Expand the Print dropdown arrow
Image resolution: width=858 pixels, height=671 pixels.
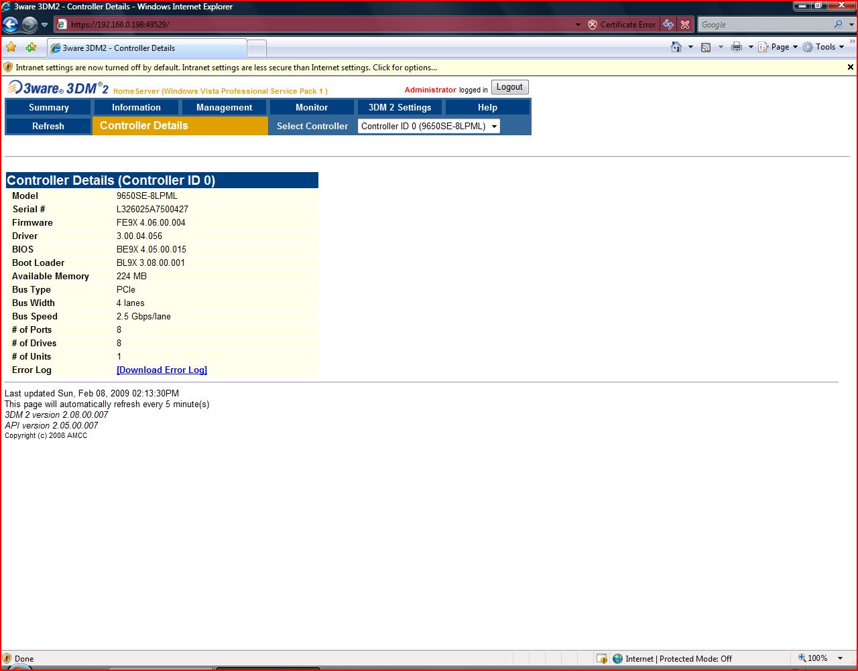(x=751, y=47)
